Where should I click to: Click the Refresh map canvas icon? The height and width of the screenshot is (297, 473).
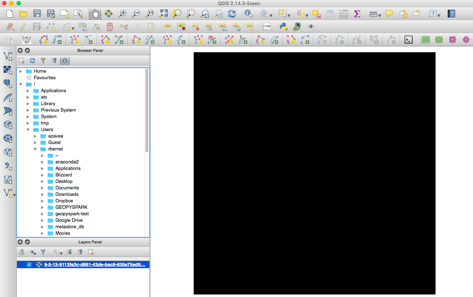(231, 14)
